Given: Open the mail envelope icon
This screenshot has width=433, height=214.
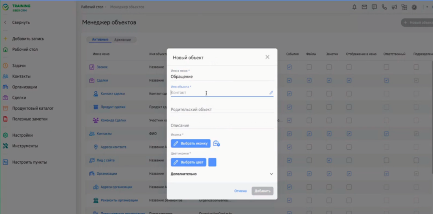Looking at the screenshot, I should 364,7.
